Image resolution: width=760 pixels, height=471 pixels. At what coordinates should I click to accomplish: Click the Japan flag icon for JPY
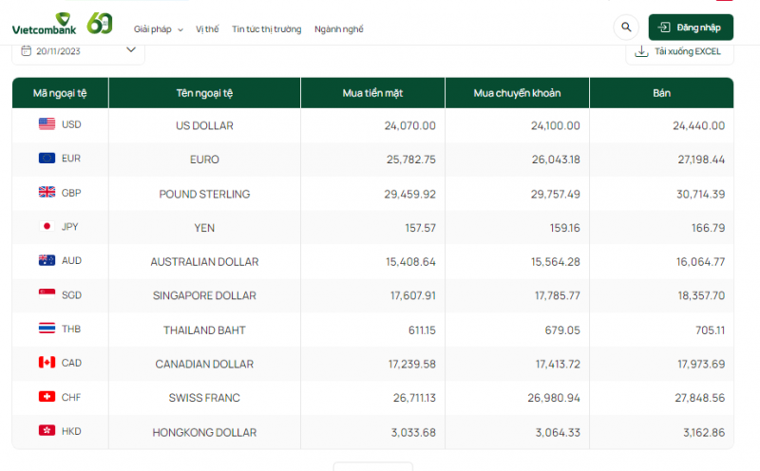(x=47, y=227)
